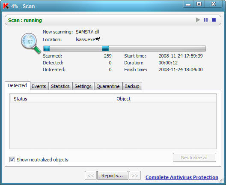Switch to the Detected tab
226x185 pixels.
[x=17, y=85]
